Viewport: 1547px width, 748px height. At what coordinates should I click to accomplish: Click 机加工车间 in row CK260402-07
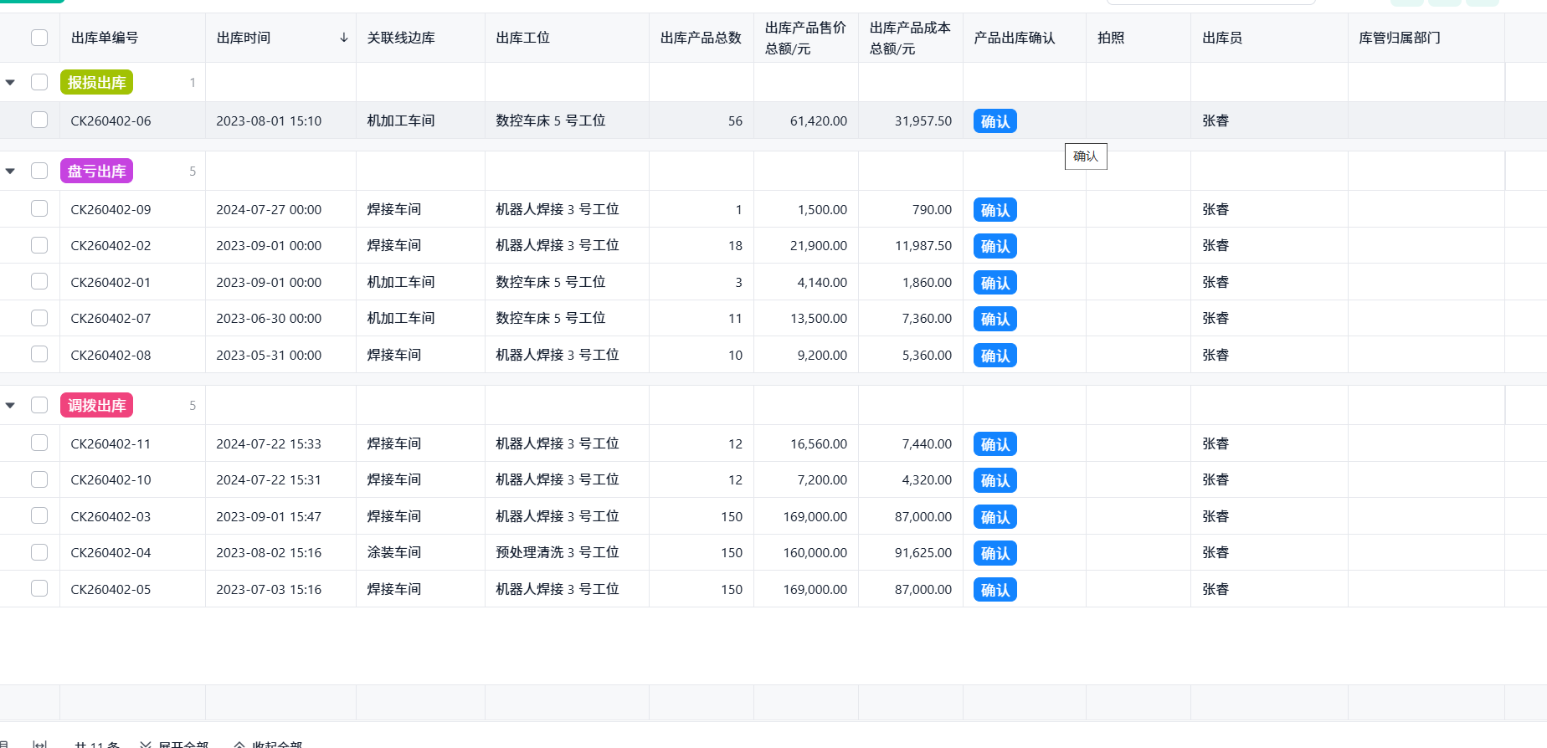(x=401, y=318)
